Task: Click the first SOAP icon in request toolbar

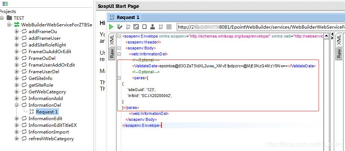Action: coord(128,27)
